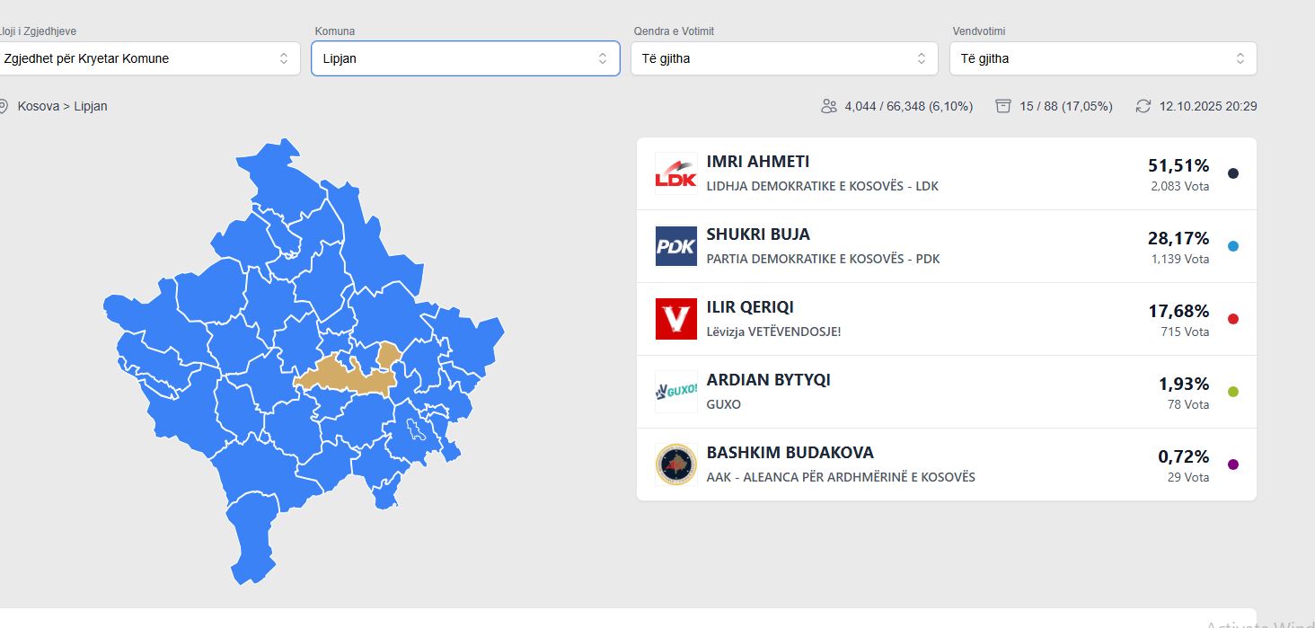Click the location pin breadcrumb icon
Image resolution: width=1315 pixels, height=628 pixels.
click(x=25, y=106)
